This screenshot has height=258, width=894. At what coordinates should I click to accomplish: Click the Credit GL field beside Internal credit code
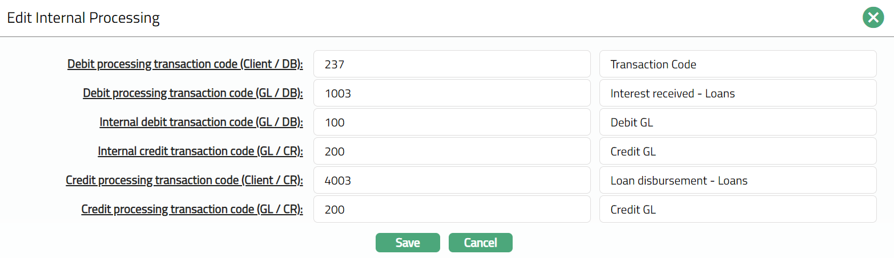point(738,151)
